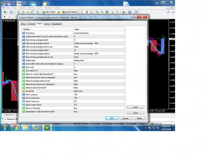Open the Templates toolbar icon
This screenshot has width=210, height=157.
pyautogui.click(x=136, y=12)
